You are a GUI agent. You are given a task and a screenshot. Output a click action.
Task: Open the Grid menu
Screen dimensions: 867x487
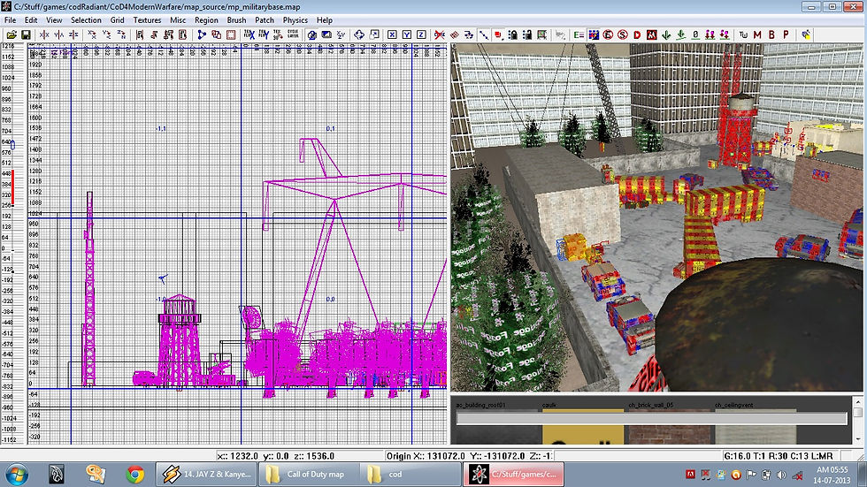point(117,19)
